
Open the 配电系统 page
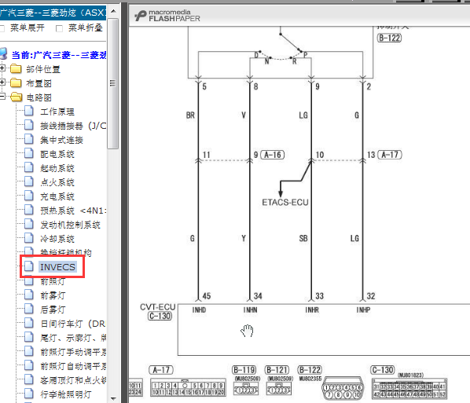57,154
